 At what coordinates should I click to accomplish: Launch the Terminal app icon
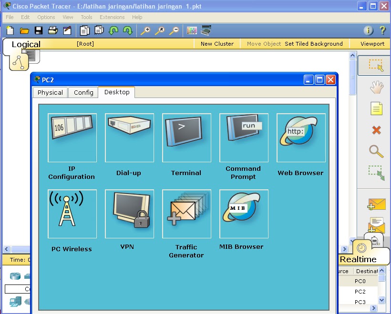186,137
